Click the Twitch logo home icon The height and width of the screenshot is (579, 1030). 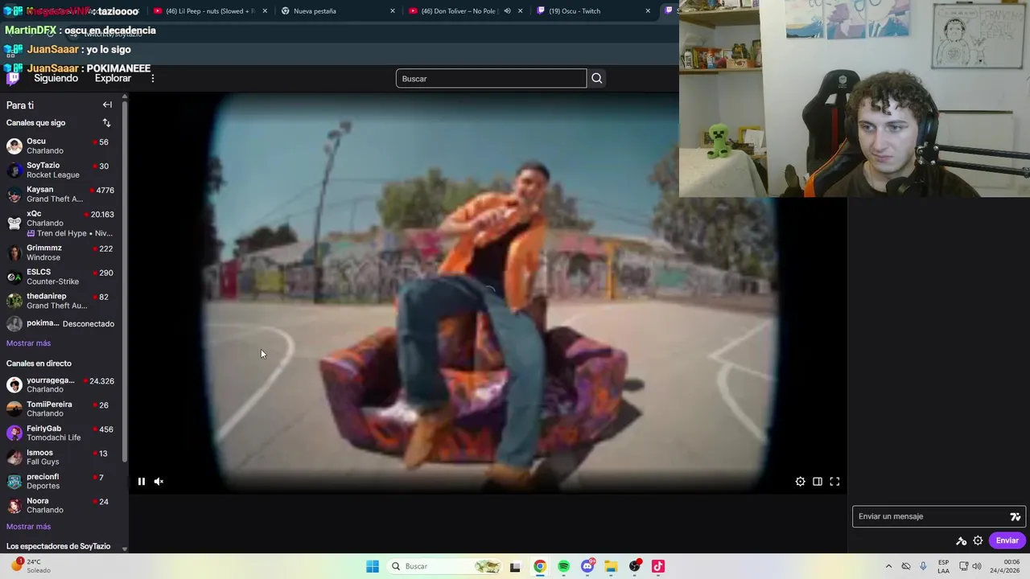[12, 78]
